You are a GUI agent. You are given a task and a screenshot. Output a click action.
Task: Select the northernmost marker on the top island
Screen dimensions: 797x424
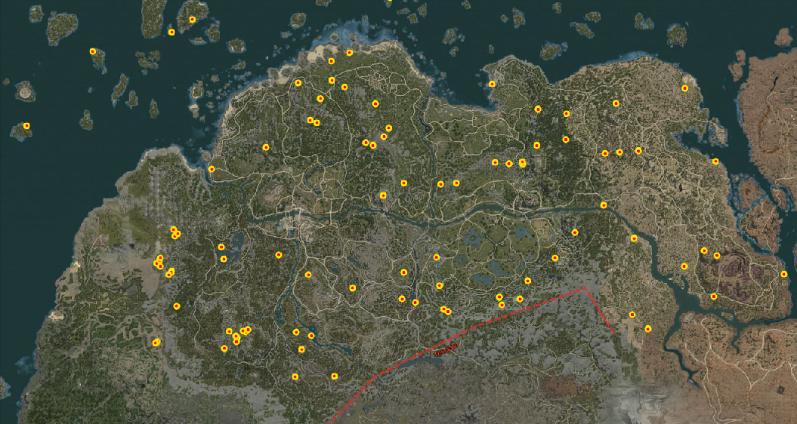[192, 20]
